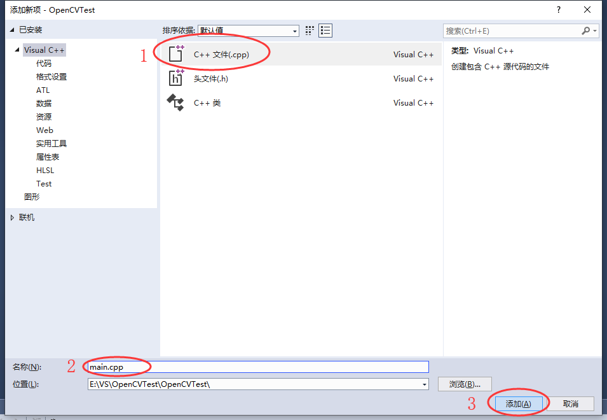Select the 实用工具 category
This screenshot has height=420, width=607.
tap(51, 143)
